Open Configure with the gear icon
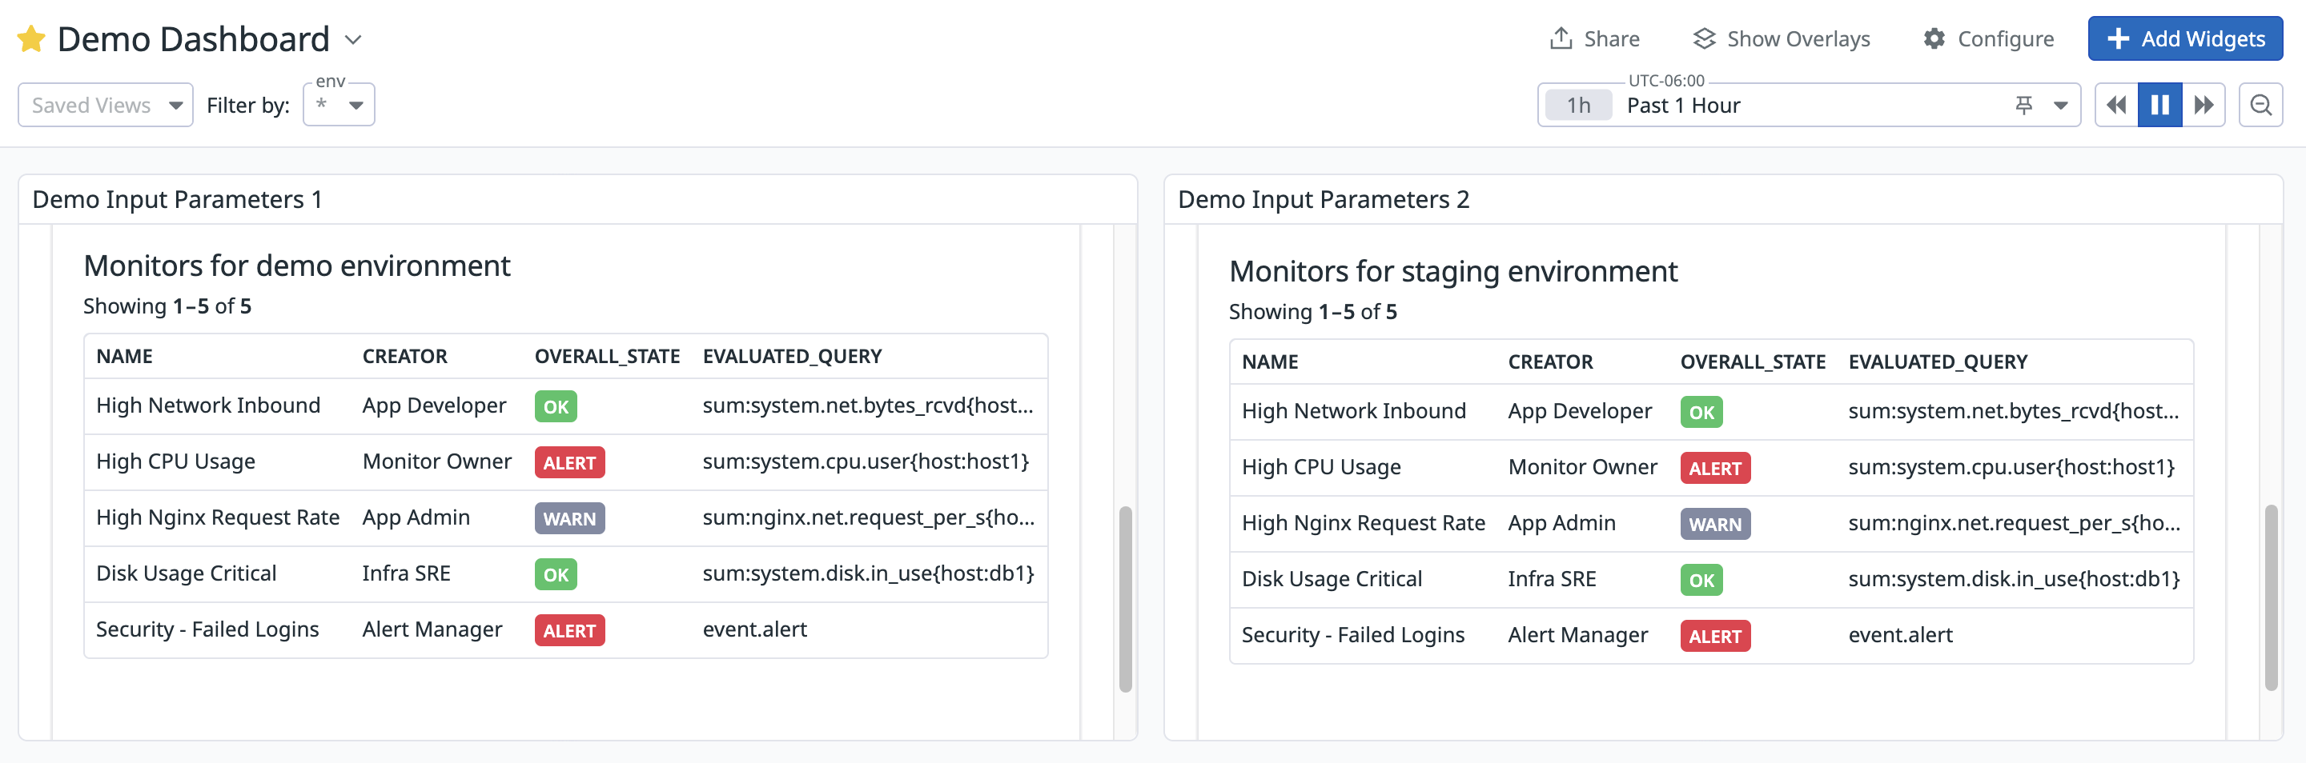The width and height of the screenshot is (2306, 763). pos(1934,38)
